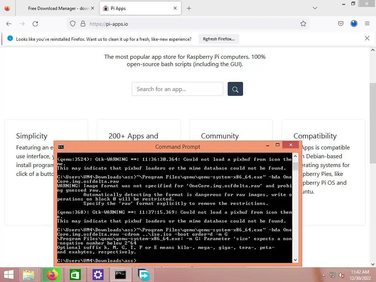Screen dimensions: 376x282
Task: Dismiss the reinstalled Firefox notification bar
Action: (x=367, y=38)
